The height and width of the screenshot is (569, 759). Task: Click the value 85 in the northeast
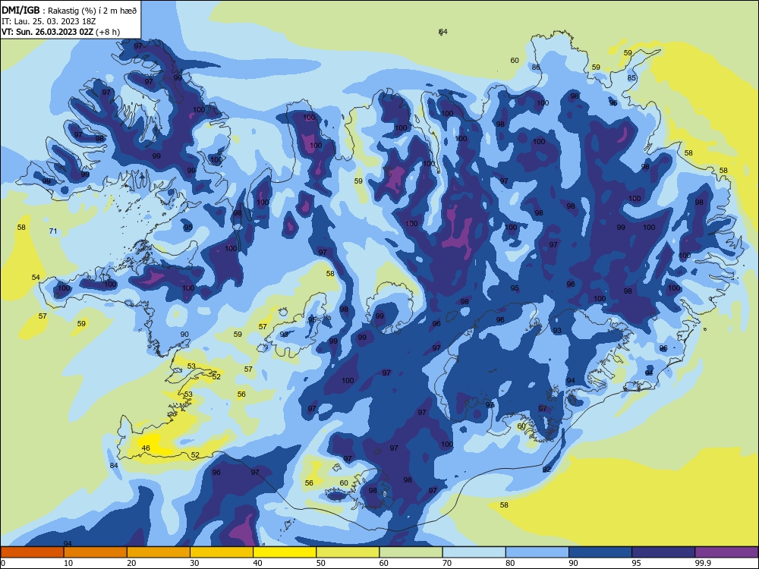631,78
